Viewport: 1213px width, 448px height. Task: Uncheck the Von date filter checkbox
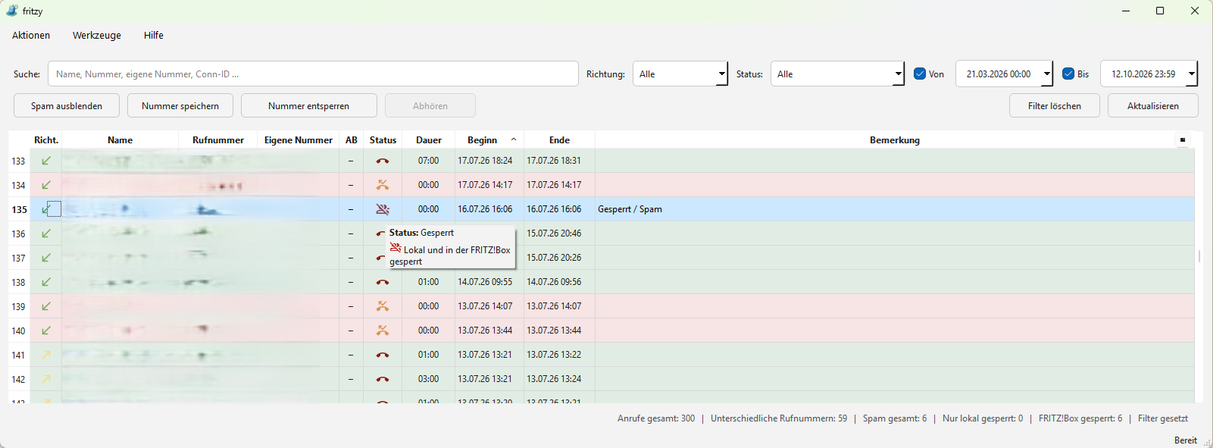tap(920, 74)
